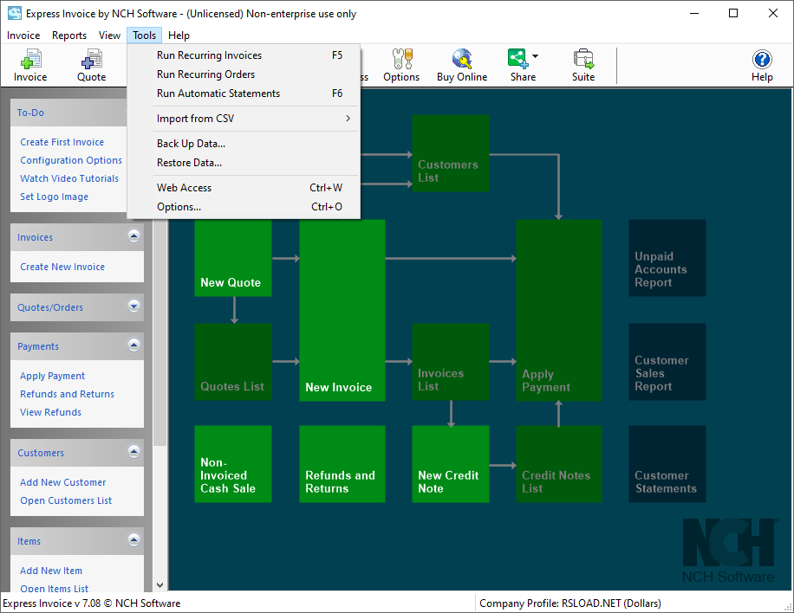Open the Watch Video Tutorials link
Image resolution: width=794 pixels, height=613 pixels.
point(69,178)
